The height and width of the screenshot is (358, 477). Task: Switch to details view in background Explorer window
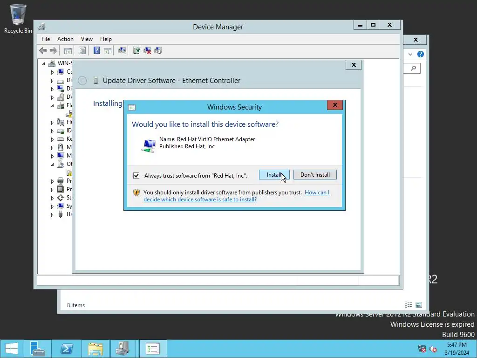[x=408, y=305]
